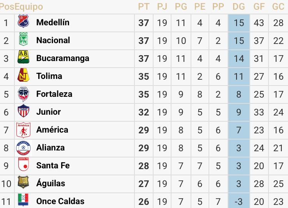
Task: Click the Fortaleza team crest
Action: click(23, 94)
